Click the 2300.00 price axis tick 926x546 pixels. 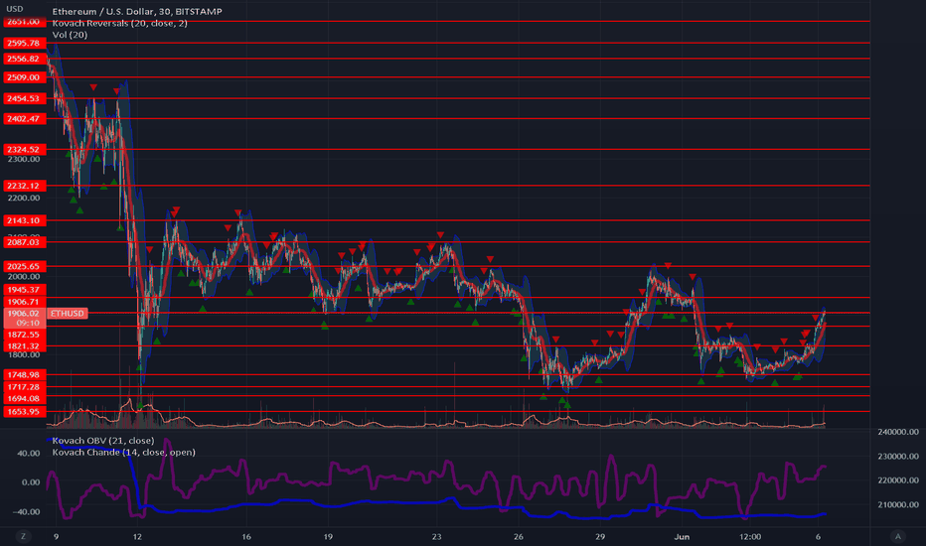click(x=24, y=159)
